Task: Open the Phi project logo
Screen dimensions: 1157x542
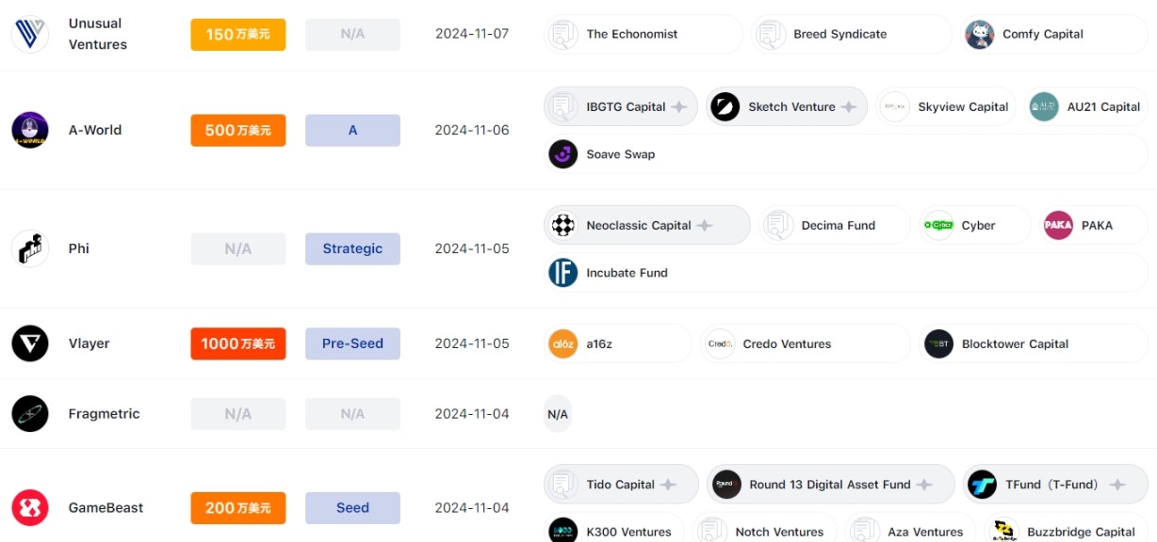Action: 29,248
